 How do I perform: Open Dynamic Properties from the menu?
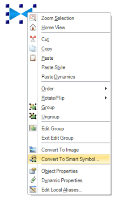[x=69, y=180]
